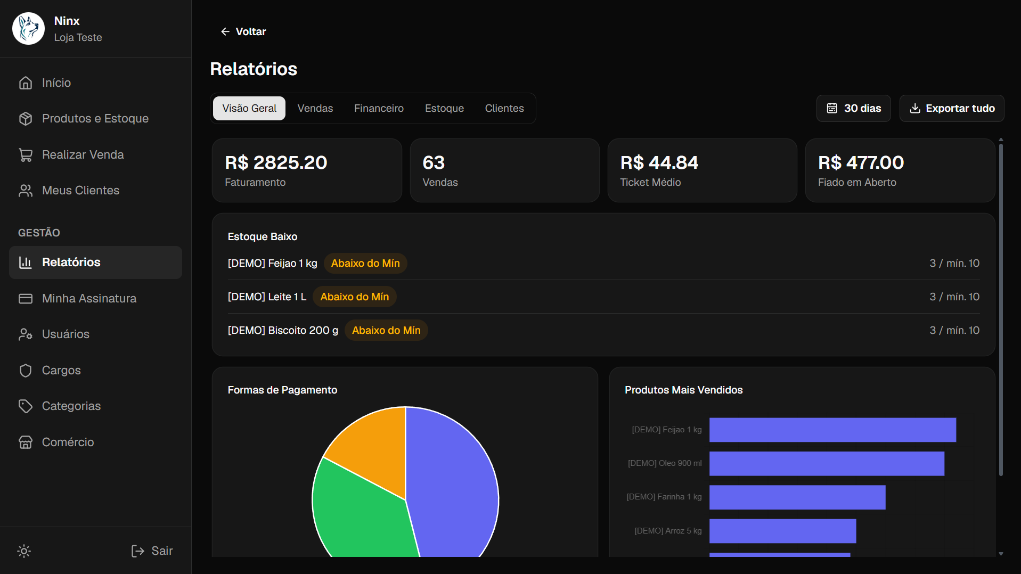This screenshot has height=574, width=1021.
Task: Click the "[DEMO] Leite 1 L" low stock row
Action: tap(603, 297)
